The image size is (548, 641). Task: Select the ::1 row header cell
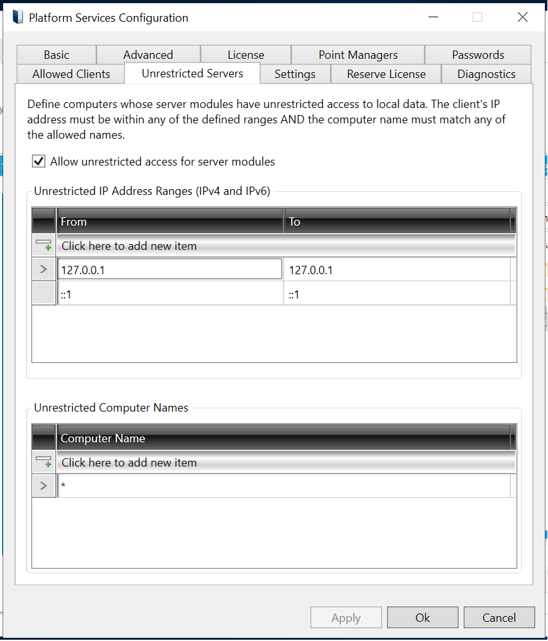tap(43, 294)
